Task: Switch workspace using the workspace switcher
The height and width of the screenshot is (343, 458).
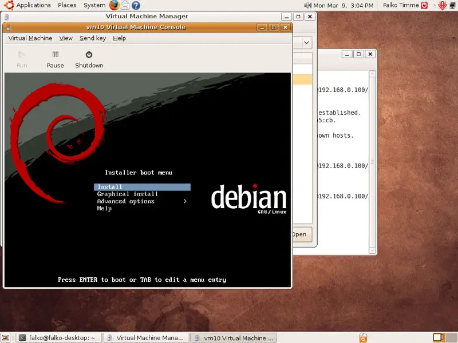Action: click(x=437, y=338)
